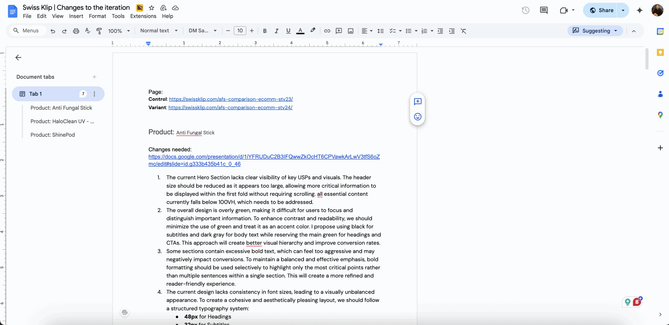669x325 pixels.
Task: Insert image via toolbar icon
Action: point(350,31)
